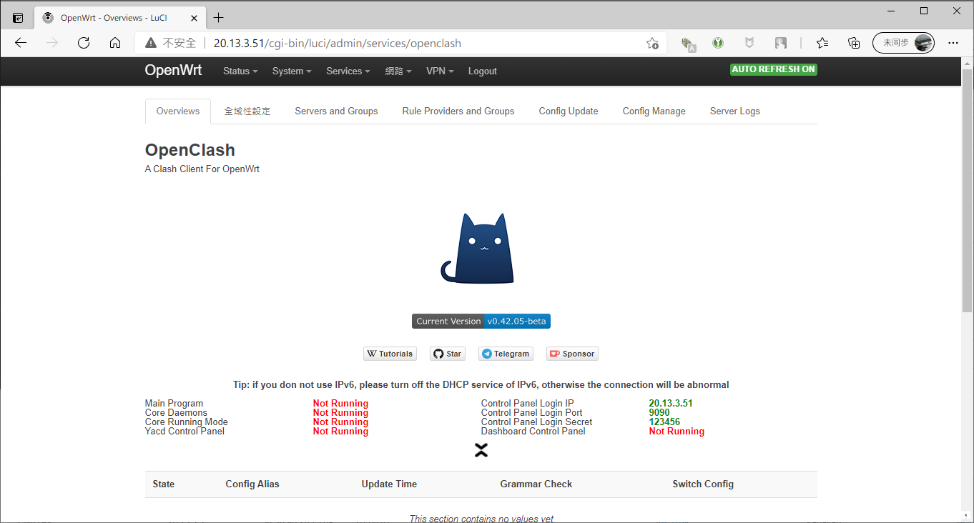Click the page vertical scrollbar
Image resolution: width=974 pixels, height=523 pixels.
tap(967, 193)
